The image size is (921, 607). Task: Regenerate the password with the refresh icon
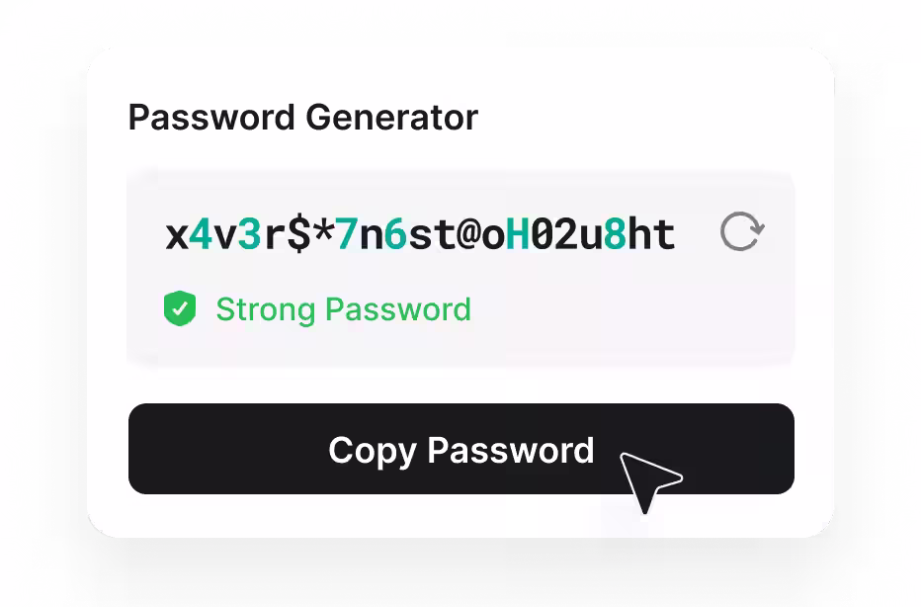(742, 231)
